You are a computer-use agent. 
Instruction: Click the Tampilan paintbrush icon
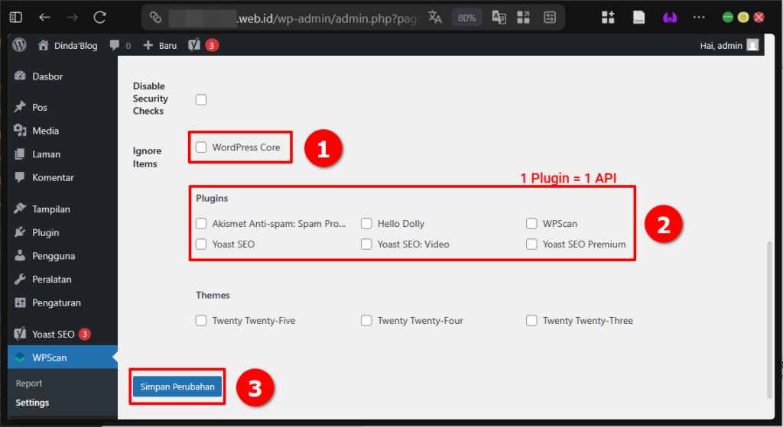(x=20, y=208)
